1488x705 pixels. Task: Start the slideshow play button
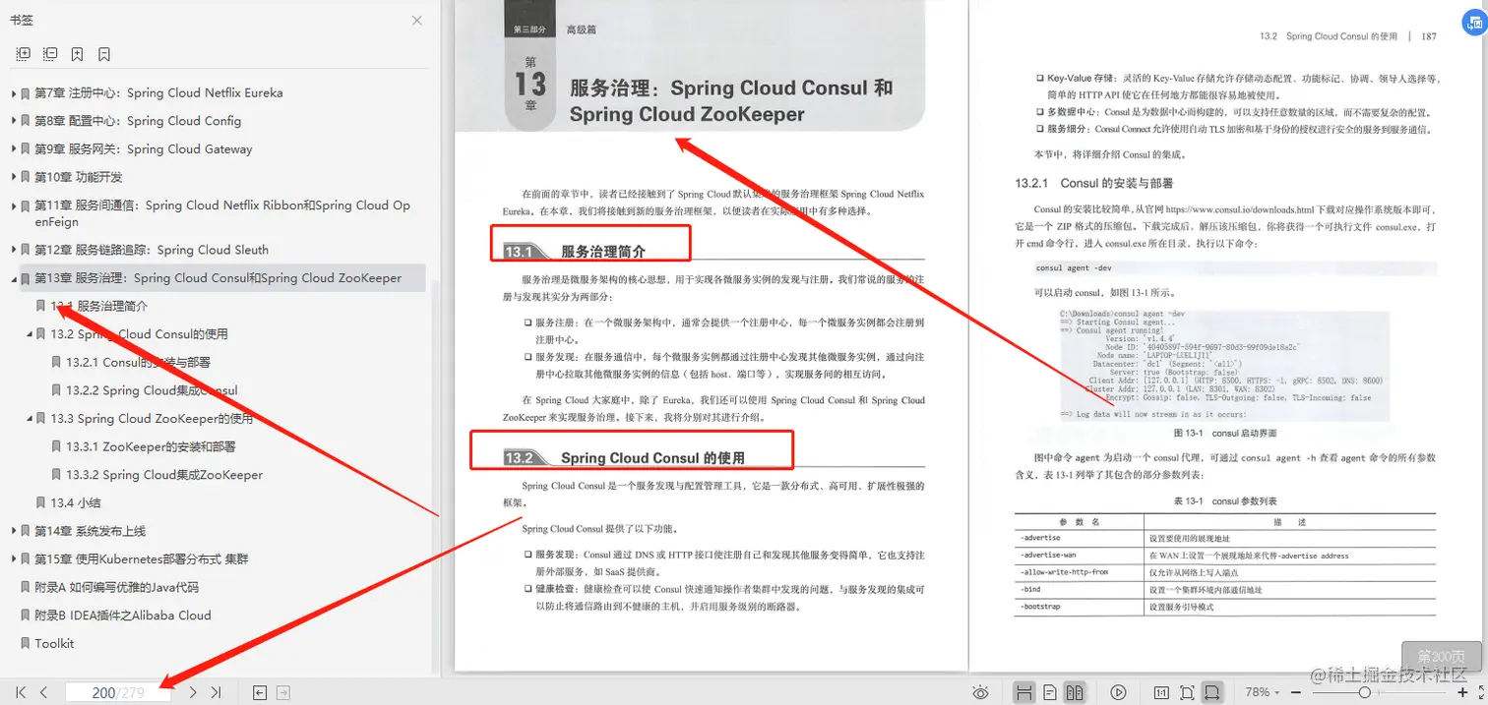coord(1118,692)
